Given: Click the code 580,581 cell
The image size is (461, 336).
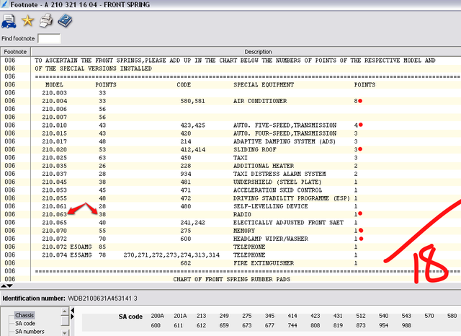Looking at the screenshot, I should [x=193, y=101].
